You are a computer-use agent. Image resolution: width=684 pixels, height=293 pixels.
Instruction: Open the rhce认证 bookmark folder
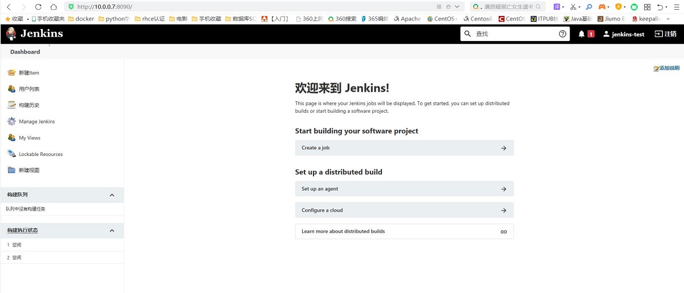tap(149, 19)
